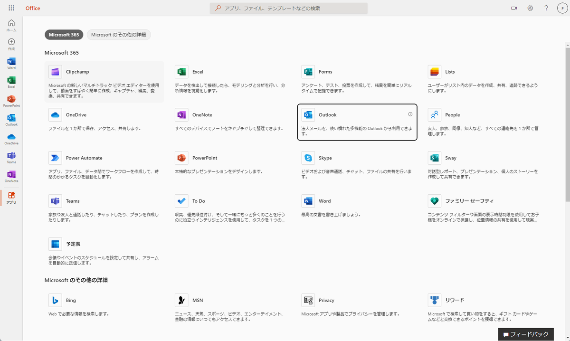Open Outlook from the left sidebar

tap(11, 120)
